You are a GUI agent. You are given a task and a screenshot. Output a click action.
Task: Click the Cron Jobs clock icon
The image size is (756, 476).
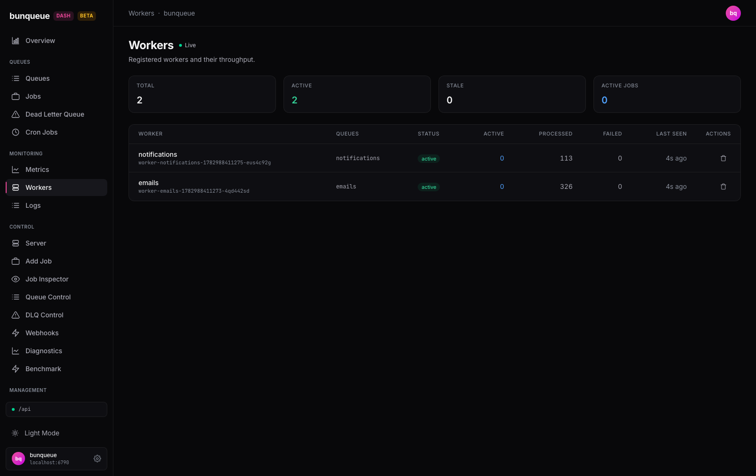point(16,132)
